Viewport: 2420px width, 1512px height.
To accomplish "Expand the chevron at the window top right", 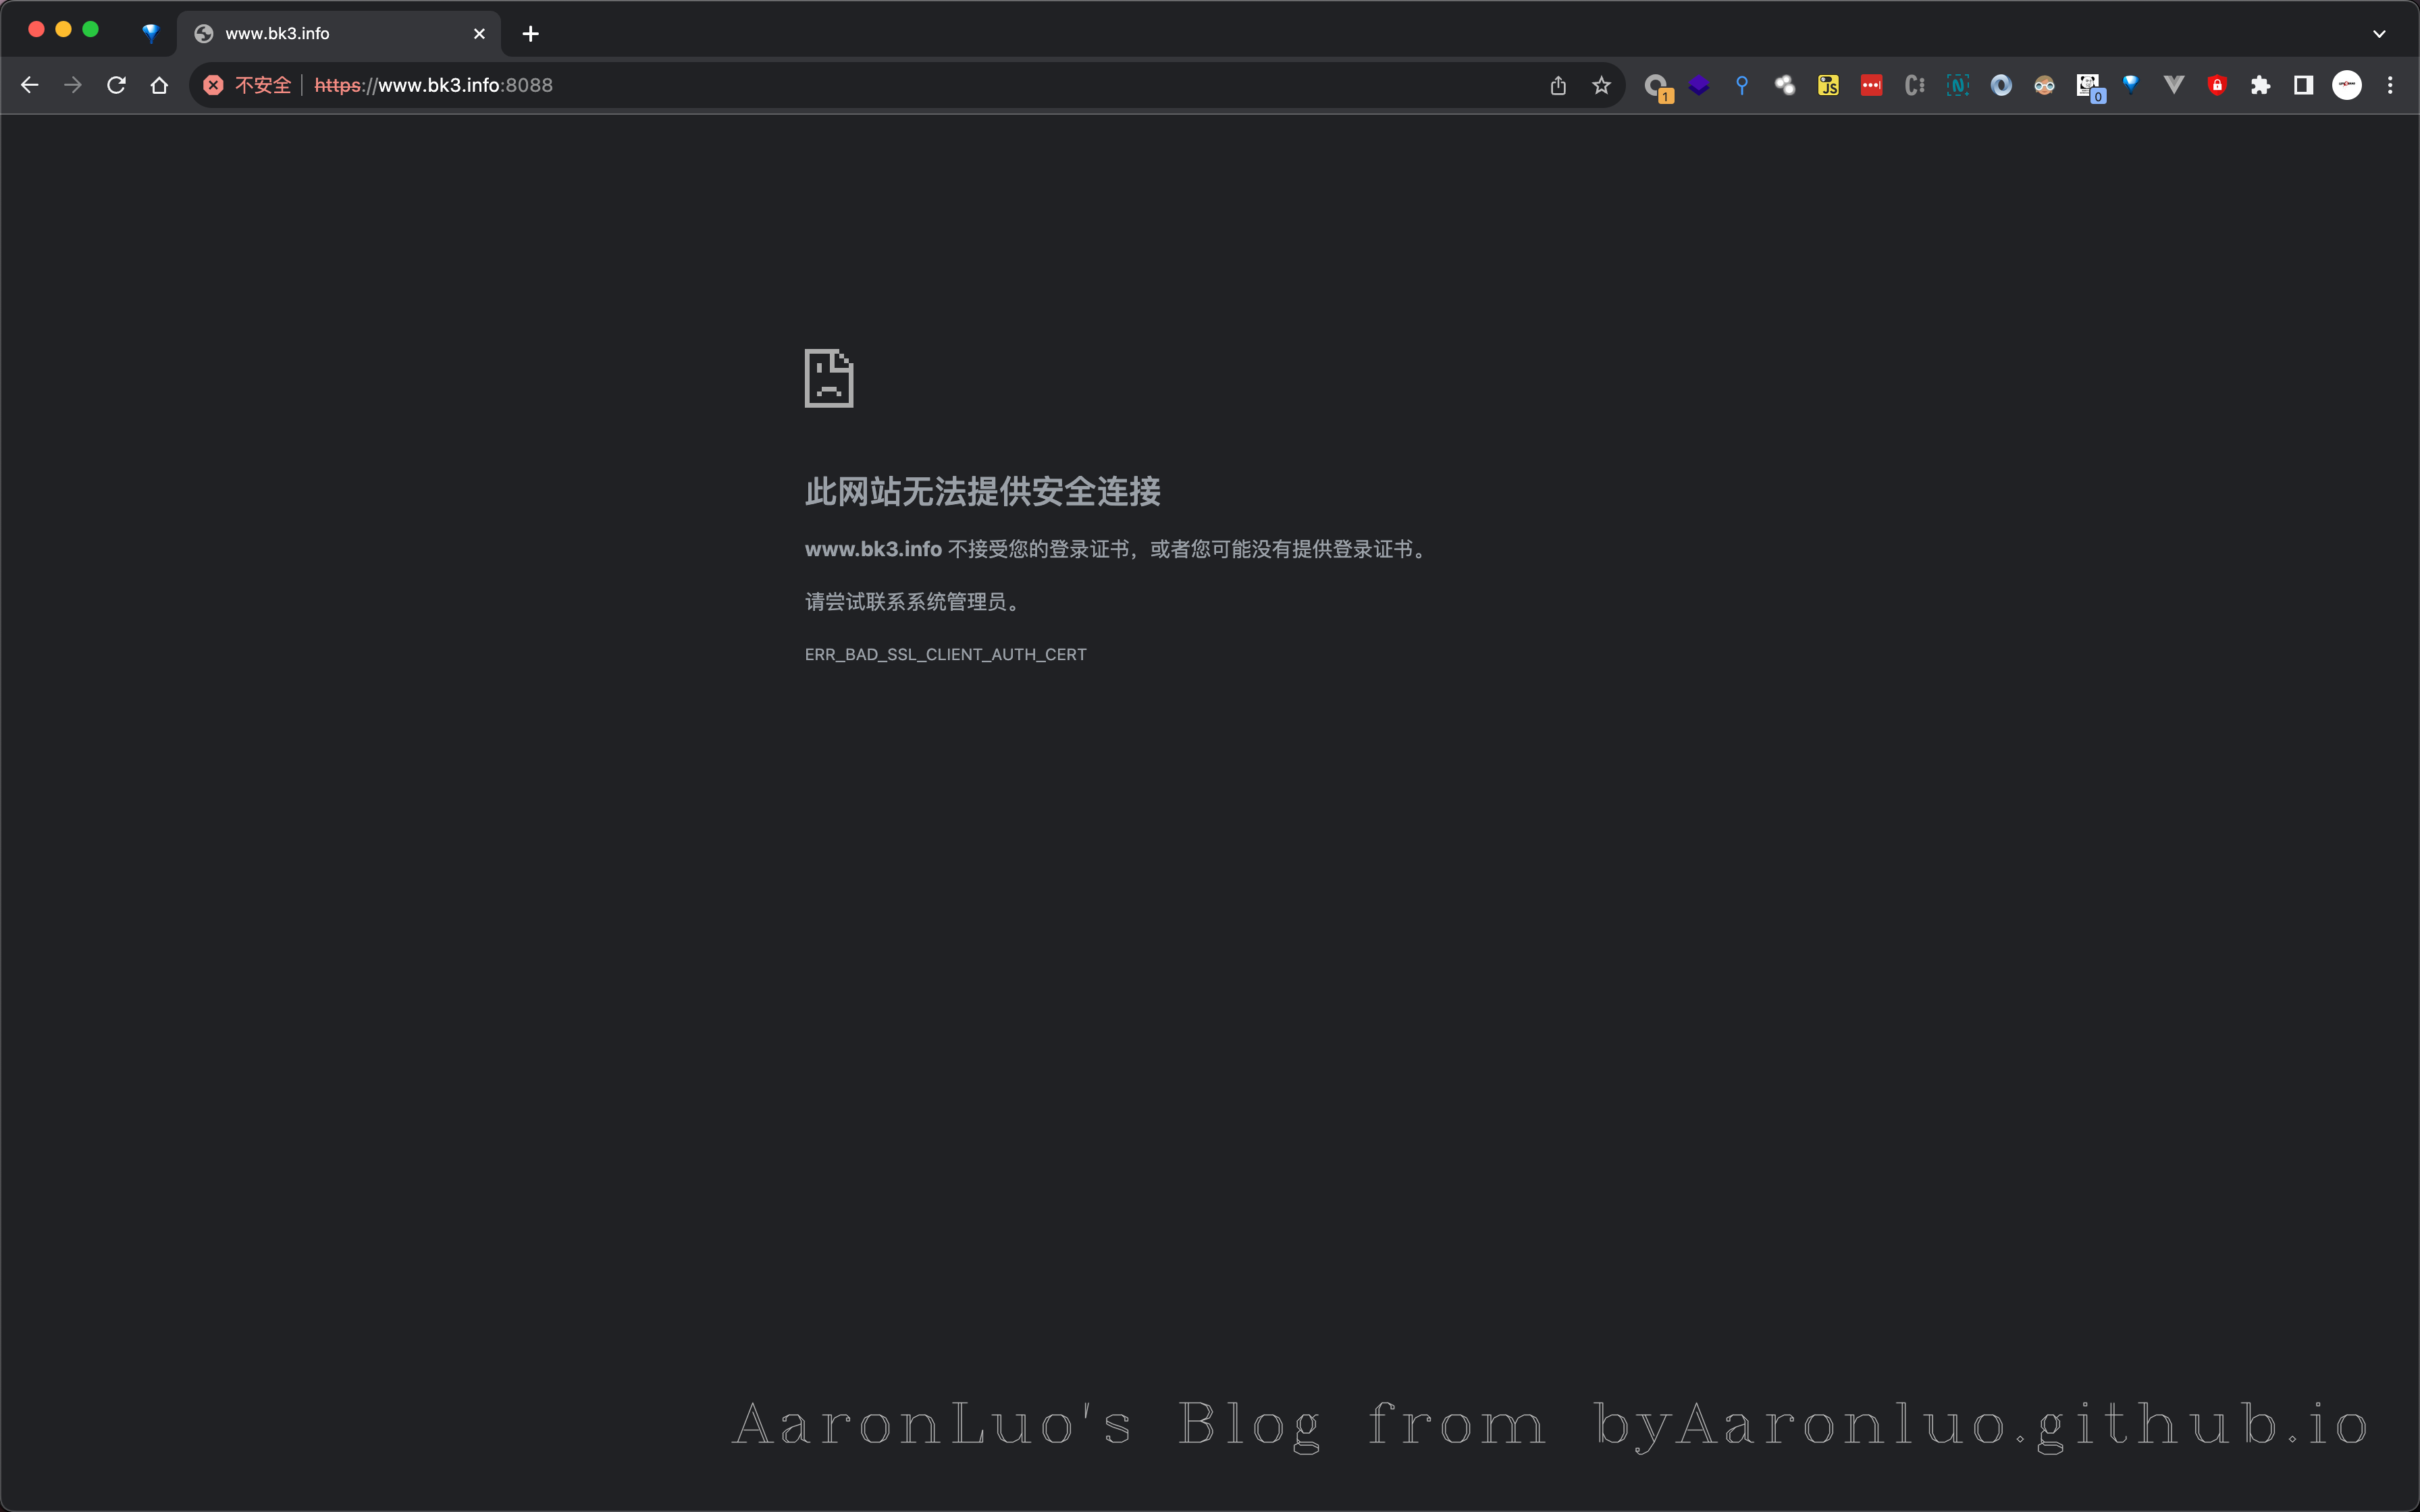I will (x=2379, y=33).
